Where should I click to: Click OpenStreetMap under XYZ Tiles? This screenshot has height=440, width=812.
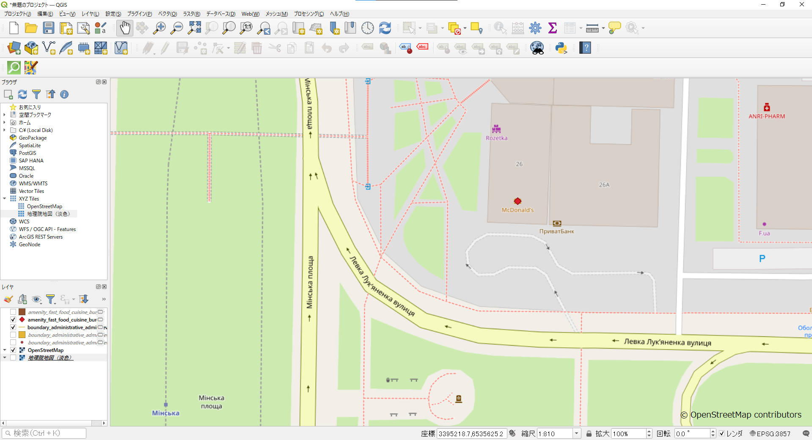tap(45, 206)
